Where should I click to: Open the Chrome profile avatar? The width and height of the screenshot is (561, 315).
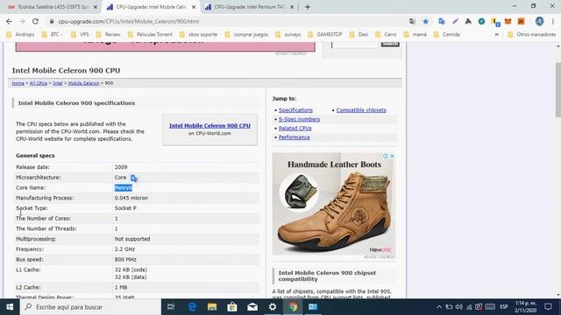(x=539, y=21)
